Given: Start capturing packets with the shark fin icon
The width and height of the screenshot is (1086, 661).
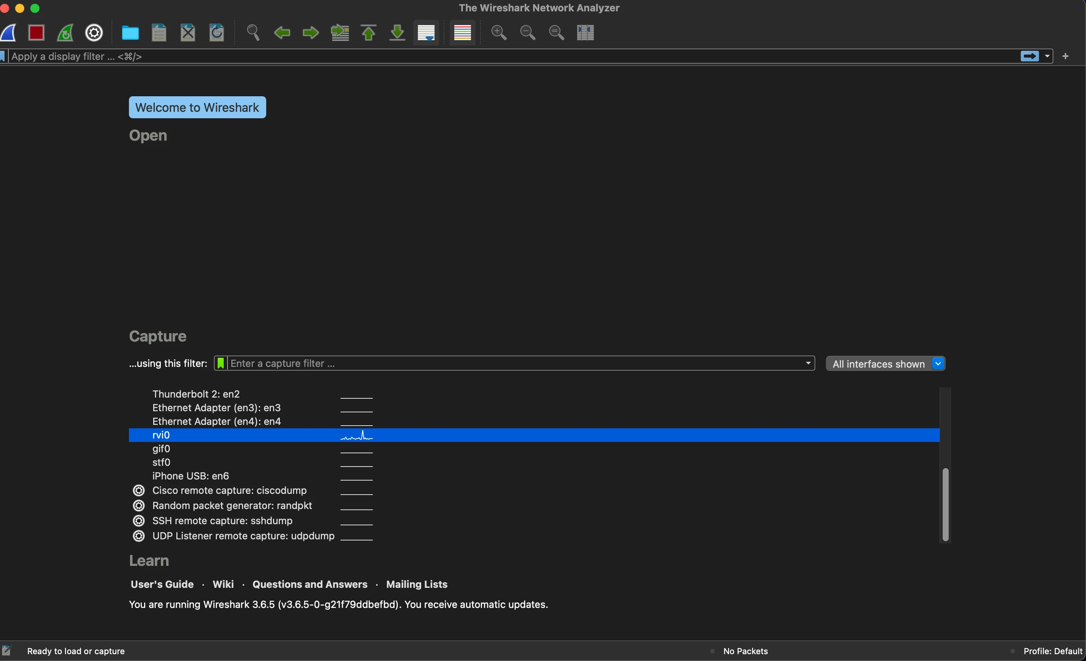Looking at the screenshot, I should pyautogui.click(x=8, y=33).
